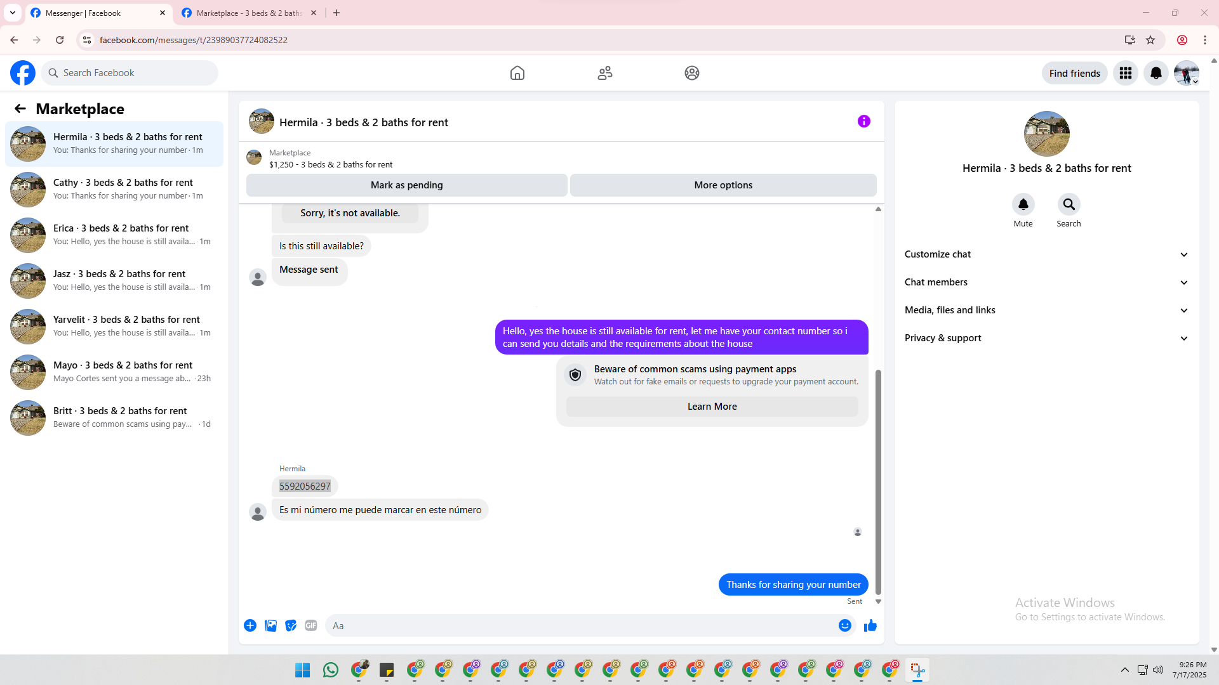Open the tab search dropdown arrow
Viewport: 1219px width, 685px height.
(13, 13)
